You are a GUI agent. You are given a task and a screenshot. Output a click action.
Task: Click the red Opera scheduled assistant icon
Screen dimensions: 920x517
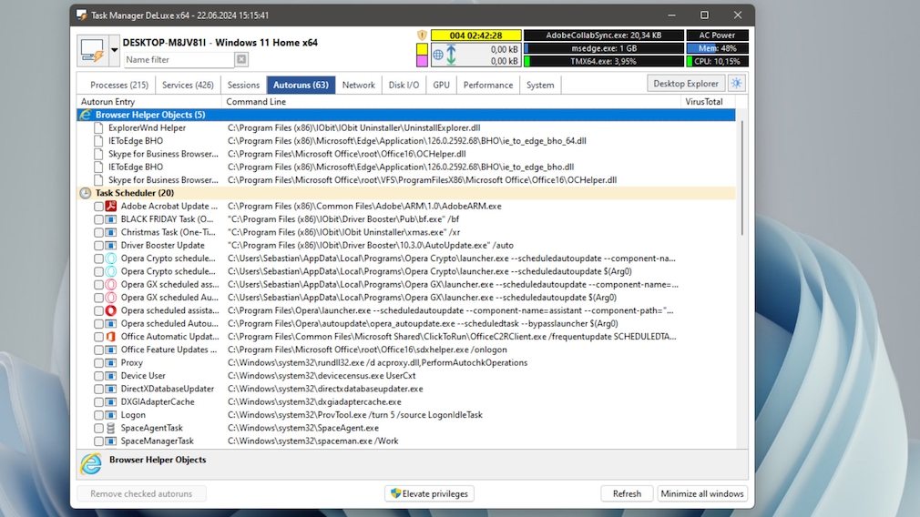111,310
